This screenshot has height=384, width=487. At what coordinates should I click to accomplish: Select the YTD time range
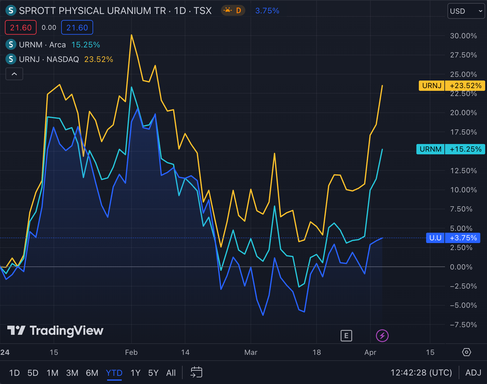pos(114,373)
